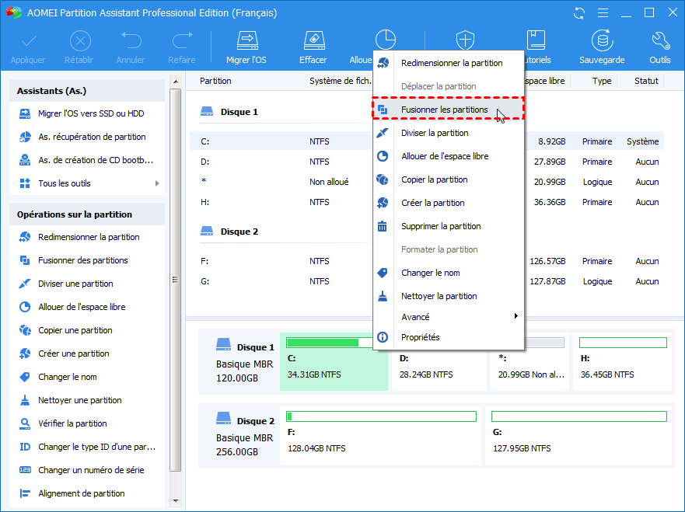The width and height of the screenshot is (685, 512).
Task: Select the C: partition row
Action: pyautogui.click(x=427, y=141)
